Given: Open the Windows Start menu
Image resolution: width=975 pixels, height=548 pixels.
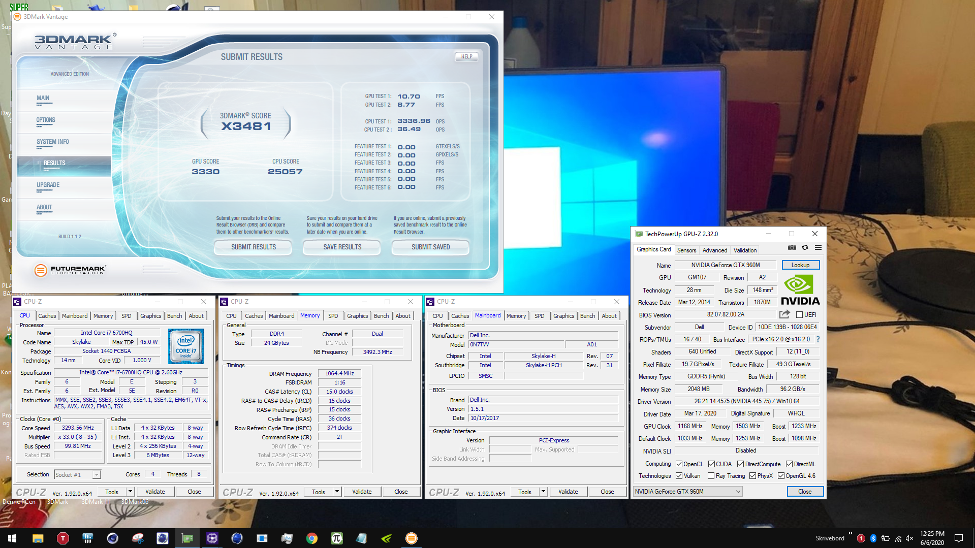Looking at the screenshot, I should 12,538.
